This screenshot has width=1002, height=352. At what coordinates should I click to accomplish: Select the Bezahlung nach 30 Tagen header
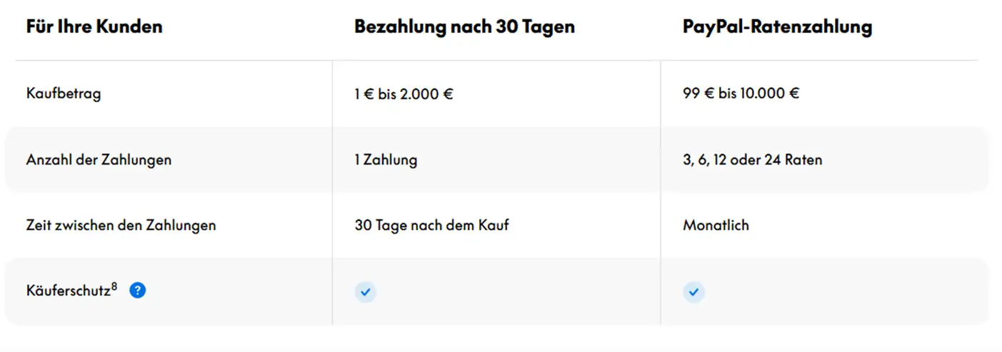pos(465,27)
